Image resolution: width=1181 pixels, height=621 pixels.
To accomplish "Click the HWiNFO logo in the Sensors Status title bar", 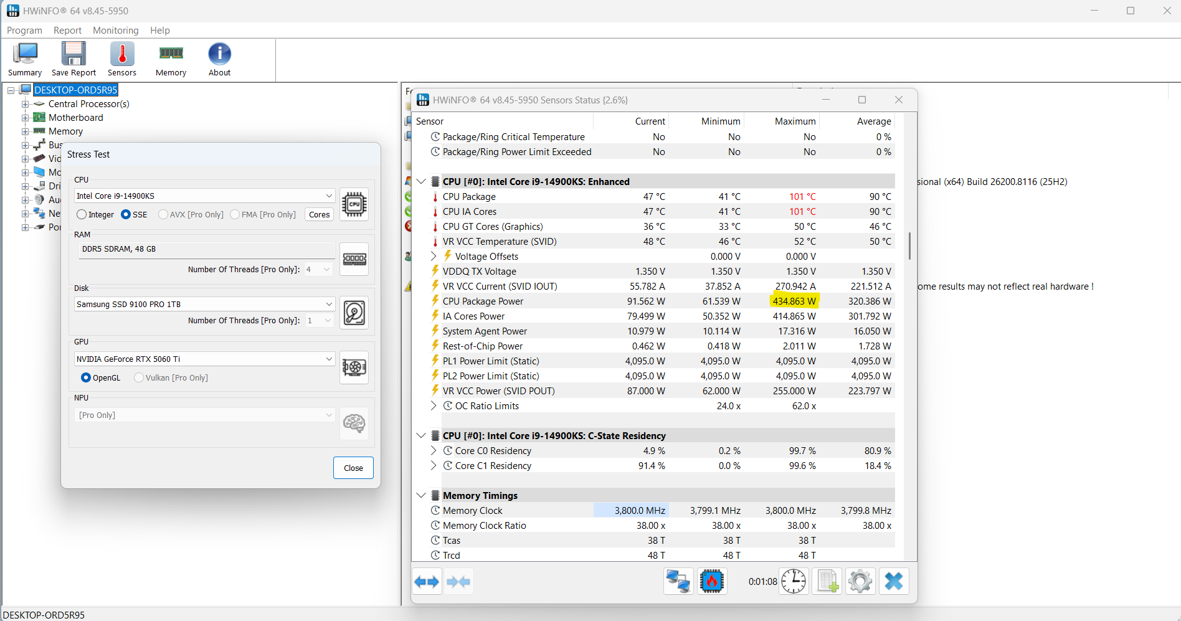I will 423,100.
